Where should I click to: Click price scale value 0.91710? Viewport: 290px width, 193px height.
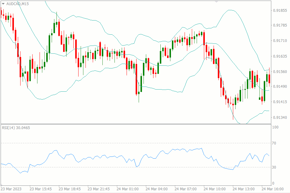pyautogui.click(x=280, y=40)
